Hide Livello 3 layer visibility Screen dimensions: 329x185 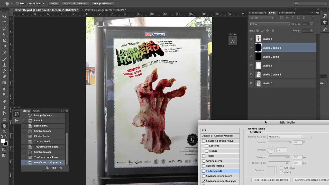(251, 39)
